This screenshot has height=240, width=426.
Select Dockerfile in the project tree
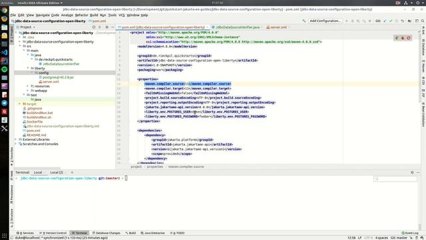(x=35, y=121)
